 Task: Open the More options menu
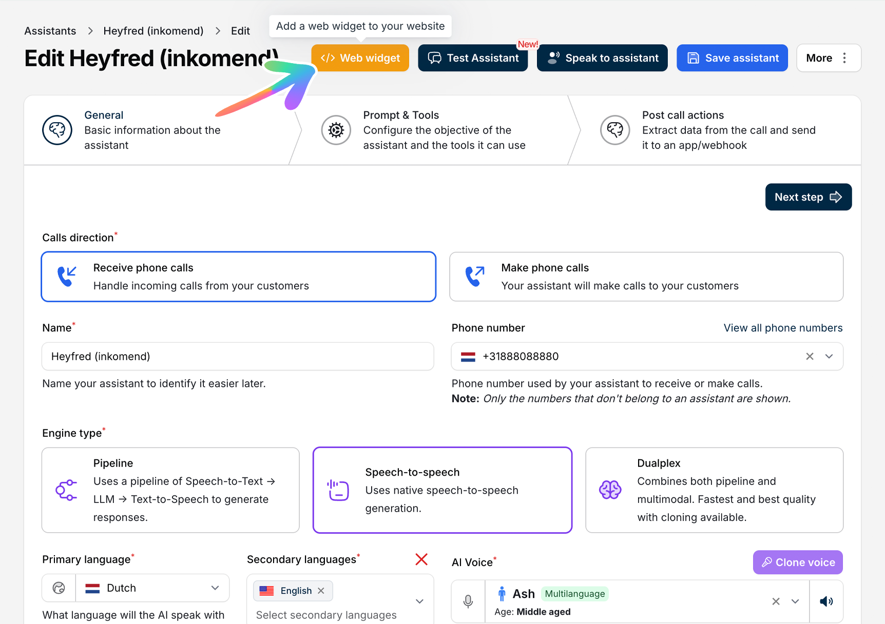(x=829, y=58)
